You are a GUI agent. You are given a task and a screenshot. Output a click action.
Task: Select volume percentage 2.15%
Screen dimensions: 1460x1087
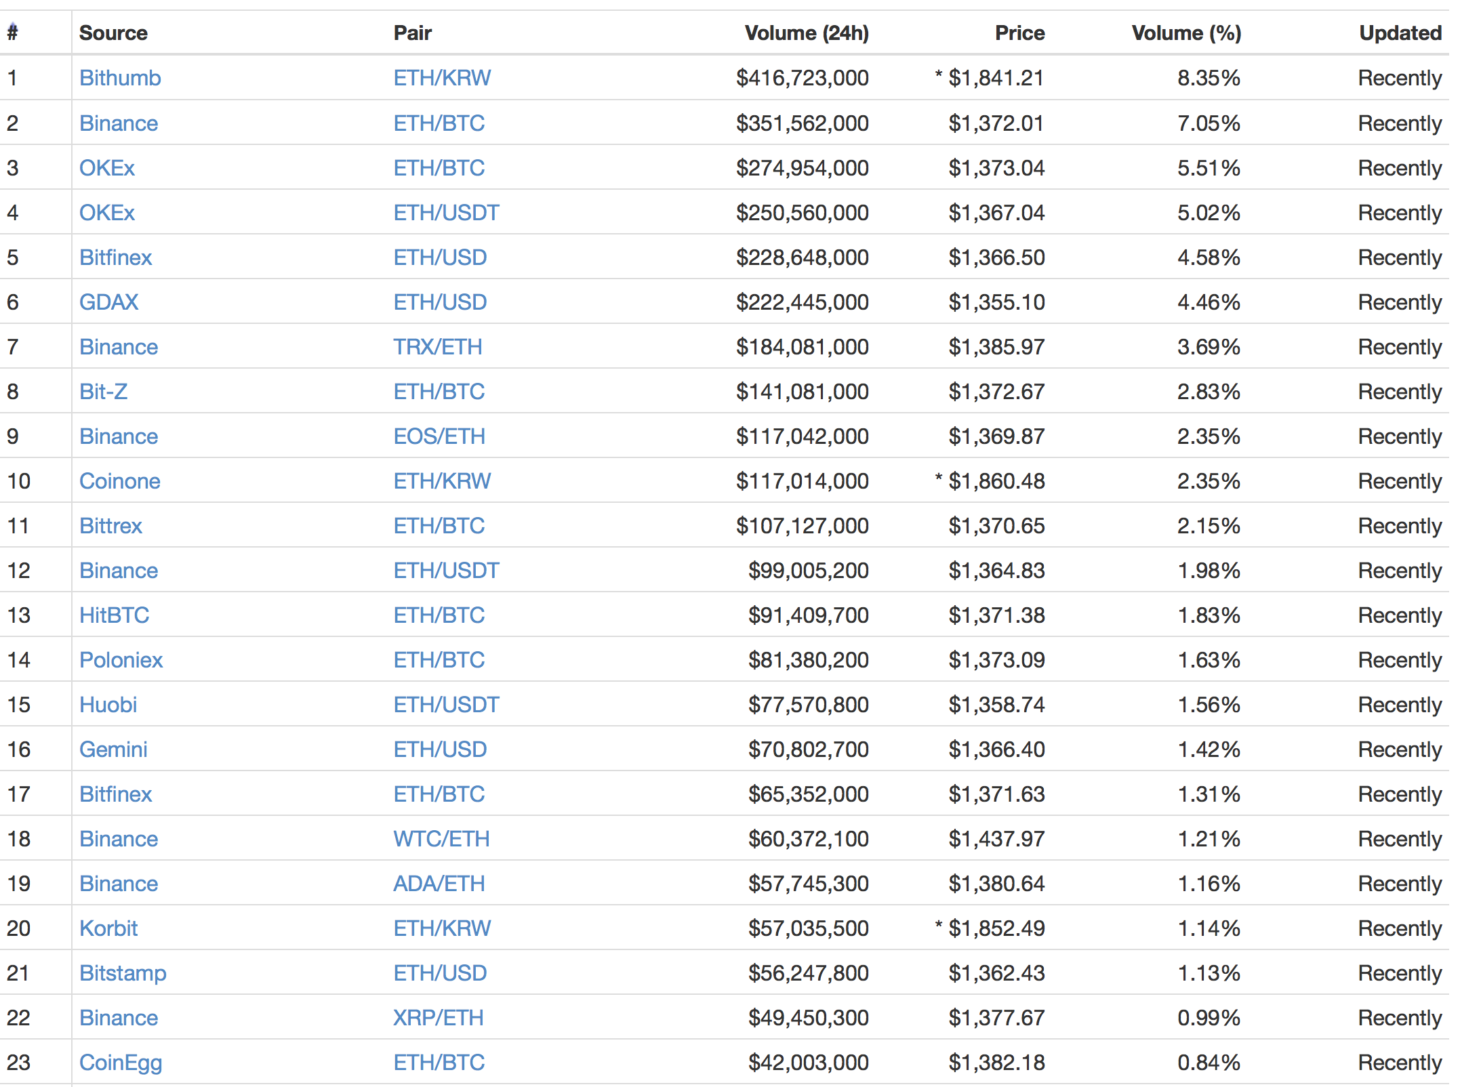pyautogui.click(x=1209, y=526)
